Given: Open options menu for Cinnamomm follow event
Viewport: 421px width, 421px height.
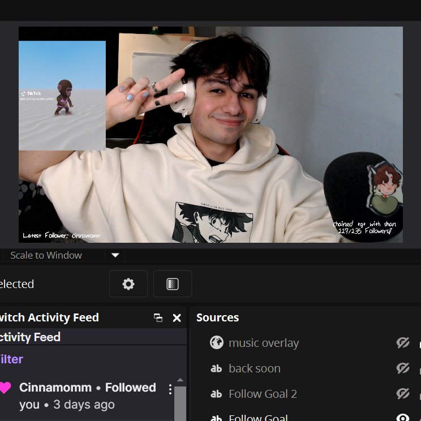Looking at the screenshot, I should coord(170,389).
